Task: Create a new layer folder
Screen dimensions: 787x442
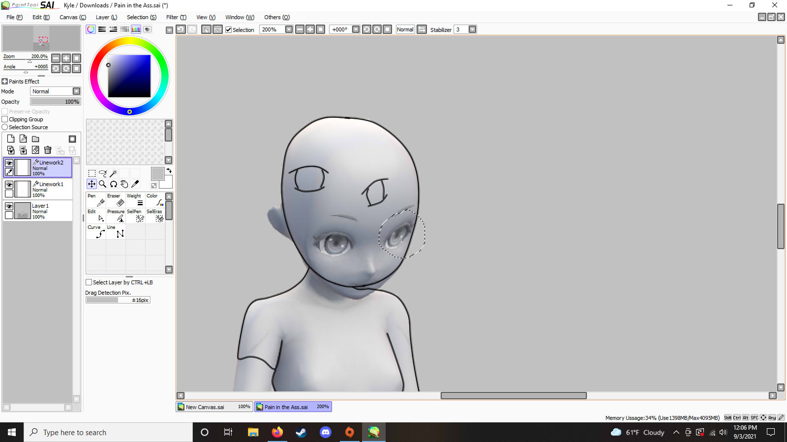Action: [x=35, y=139]
